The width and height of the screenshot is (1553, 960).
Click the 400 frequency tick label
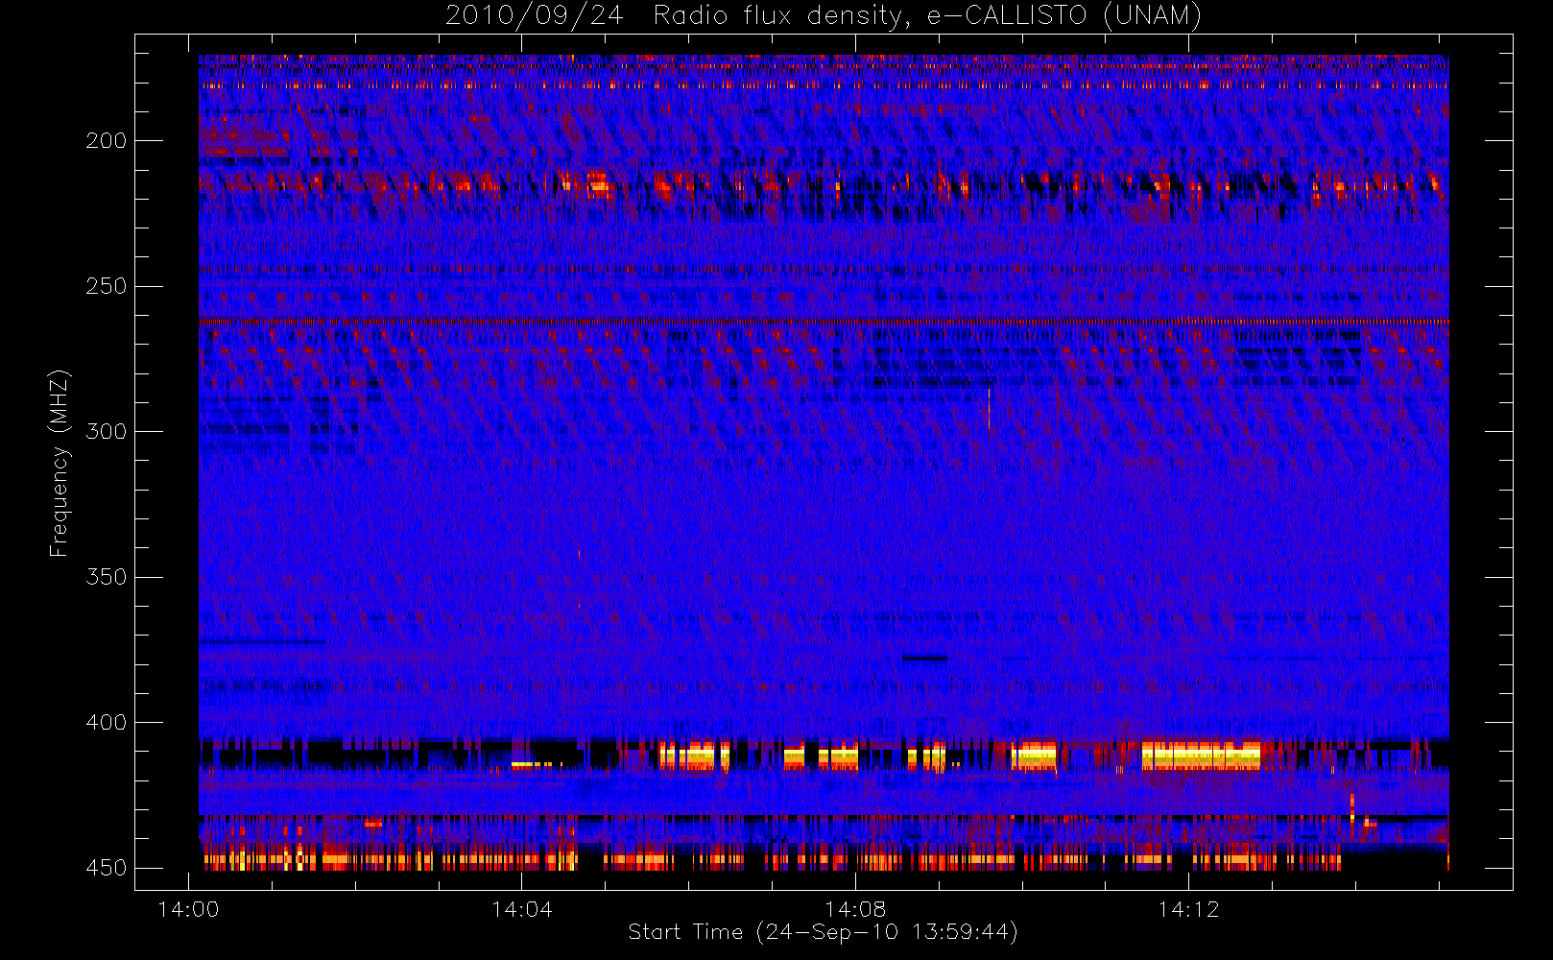click(106, 722)
